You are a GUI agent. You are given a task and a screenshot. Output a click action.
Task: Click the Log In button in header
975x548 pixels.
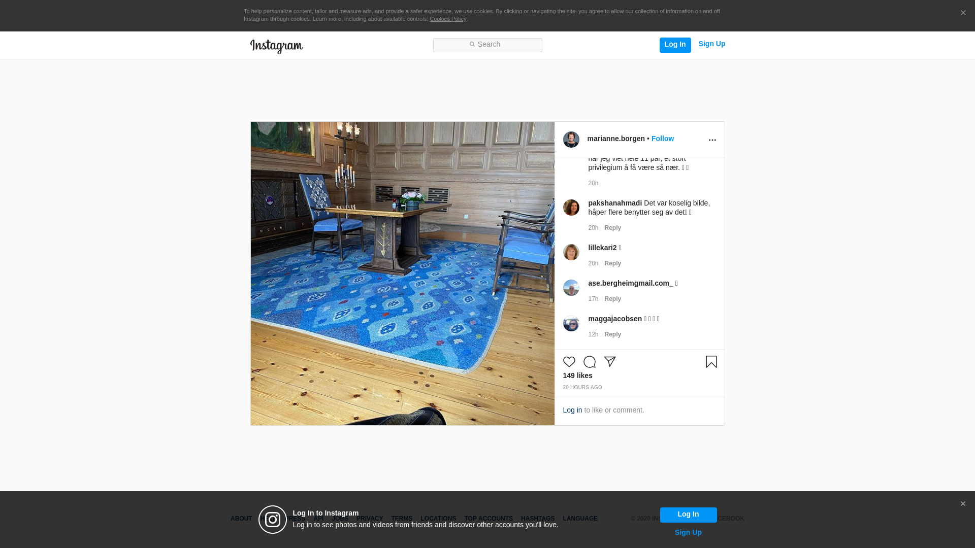pyautogui.click(x=675, y=45)
